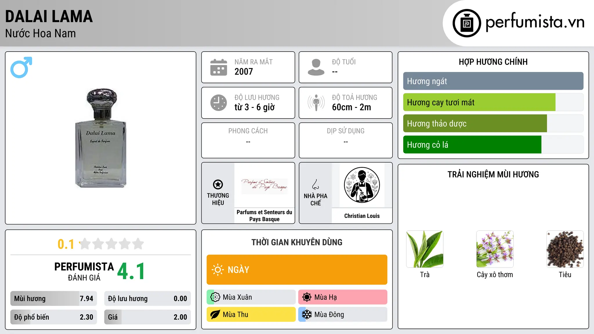
Task: Click the leaf icon for Mùa Thu
Action: pos(215,315)
